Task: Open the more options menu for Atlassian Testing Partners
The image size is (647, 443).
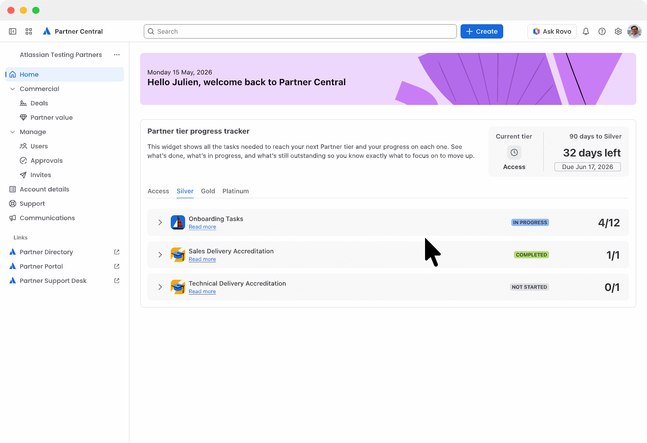Action: tap(117, 55)
